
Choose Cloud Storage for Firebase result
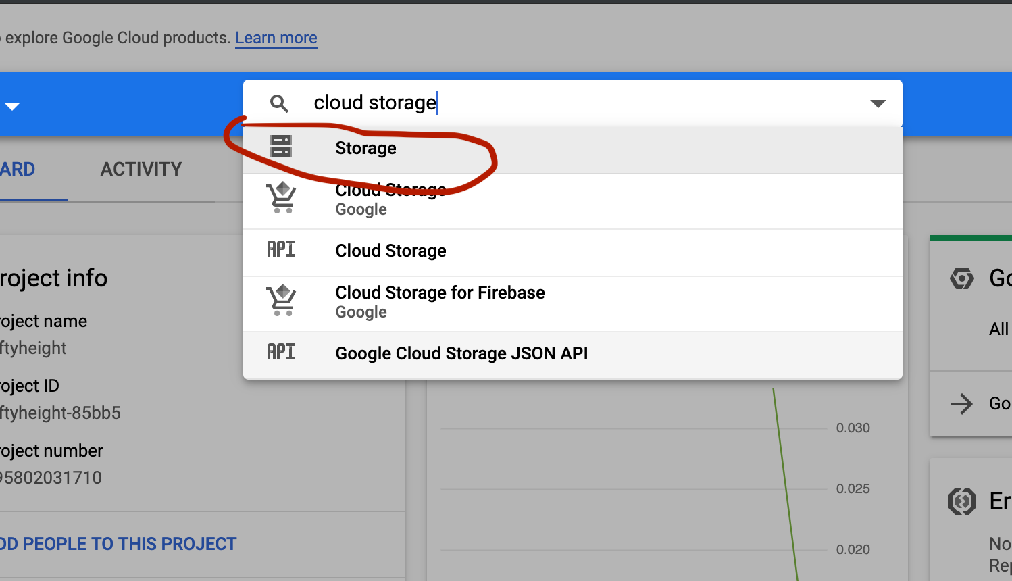[440, 293]
